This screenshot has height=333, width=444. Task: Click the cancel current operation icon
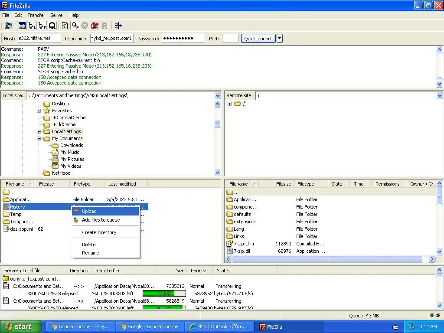pos(85,26)
